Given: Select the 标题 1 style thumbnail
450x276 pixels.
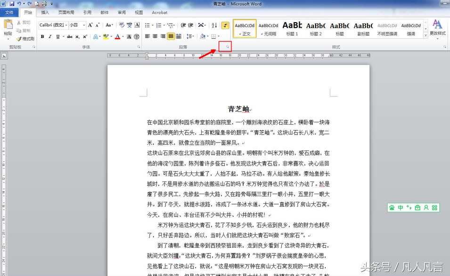Looking at the screenshot, I should pos(292,28).
